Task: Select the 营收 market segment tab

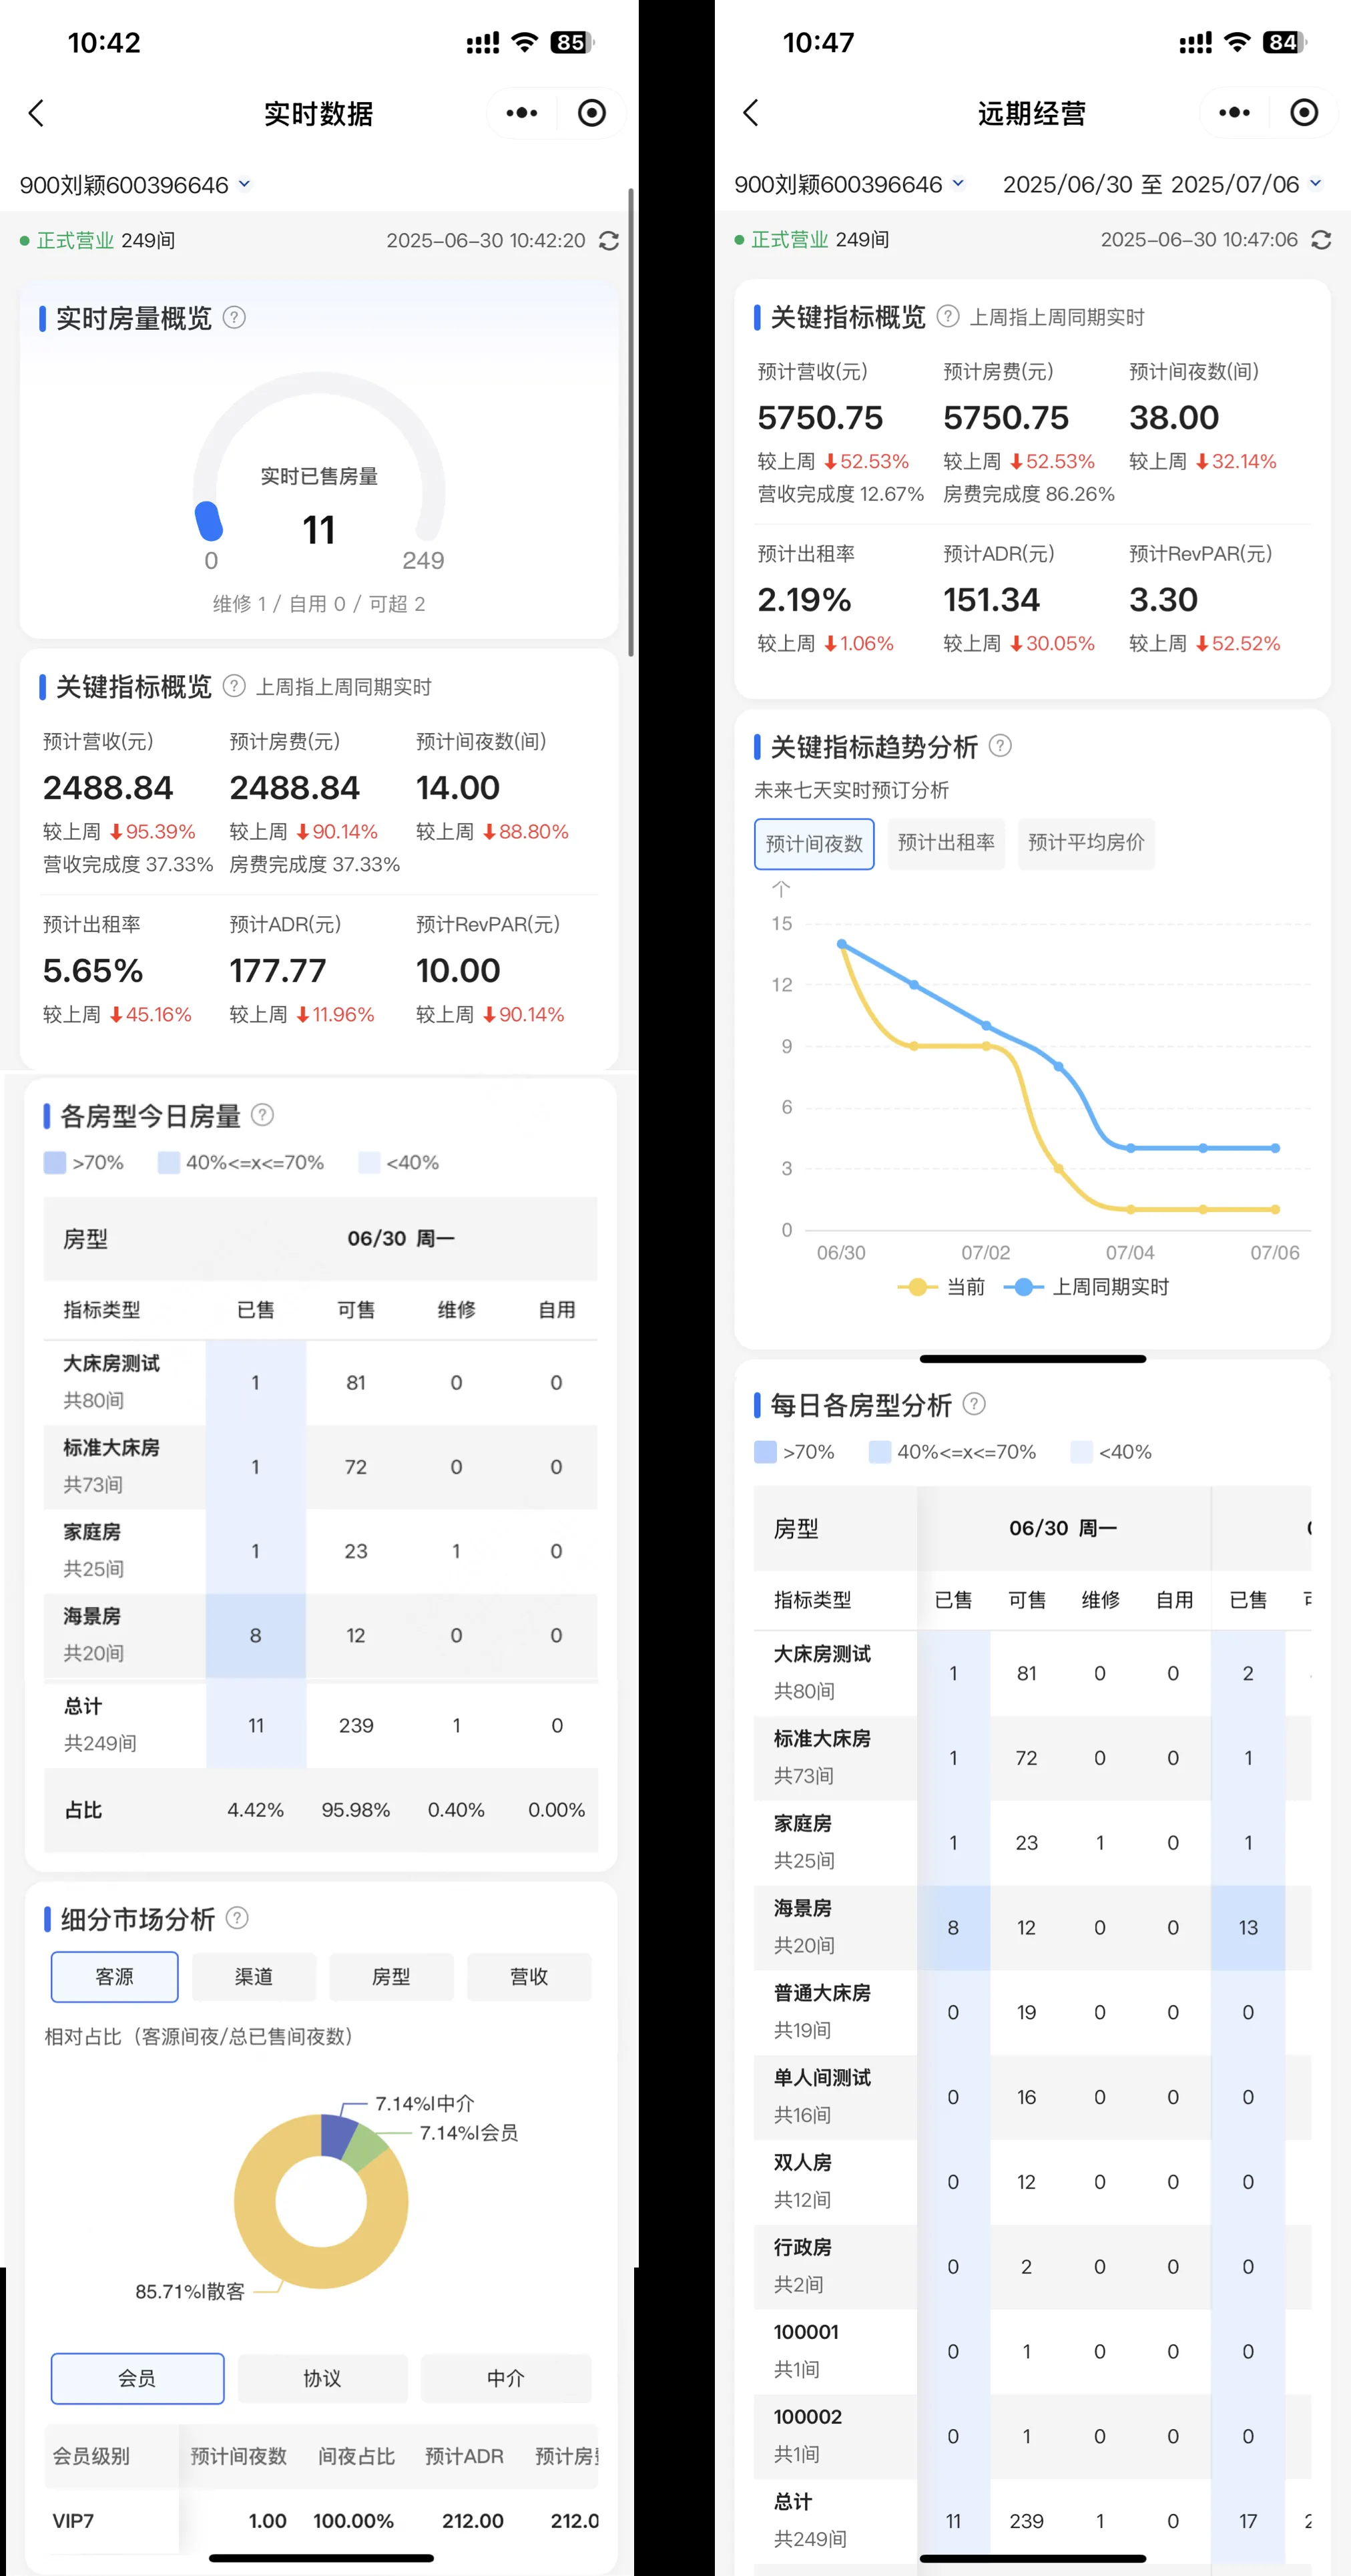Action: point(529,1976)
